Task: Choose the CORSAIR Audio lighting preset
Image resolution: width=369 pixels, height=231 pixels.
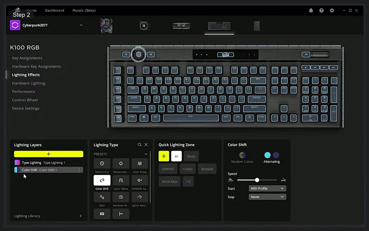Action: (x=140, y=180)
